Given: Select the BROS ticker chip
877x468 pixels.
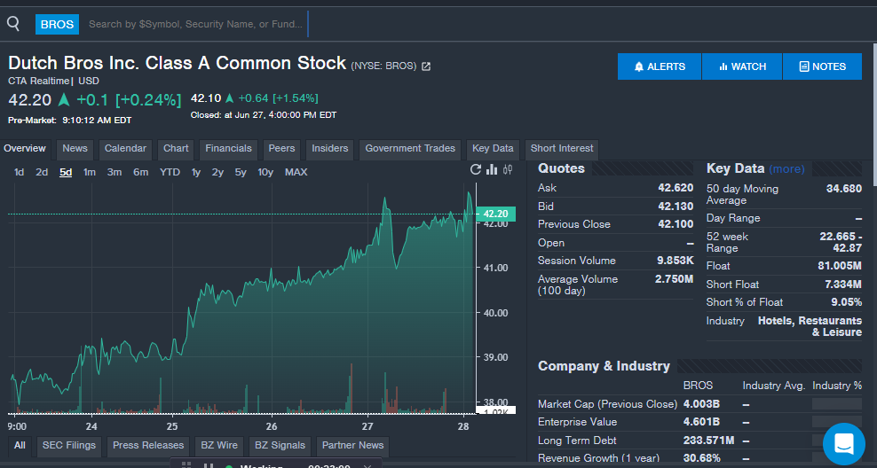Looking at the screenshot, I should [57, 24].
